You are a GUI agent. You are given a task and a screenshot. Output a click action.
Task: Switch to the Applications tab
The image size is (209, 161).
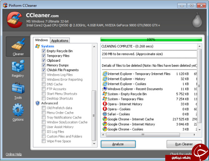(x=60, y=41)
